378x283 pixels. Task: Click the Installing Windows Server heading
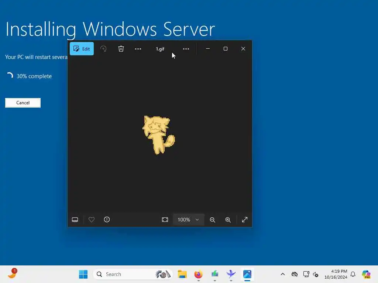(x=110, y=29)
